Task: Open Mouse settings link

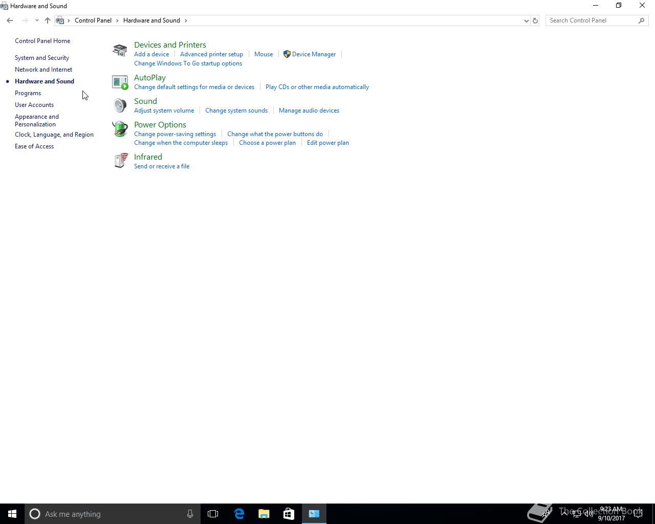Action: tap(264, 54)
